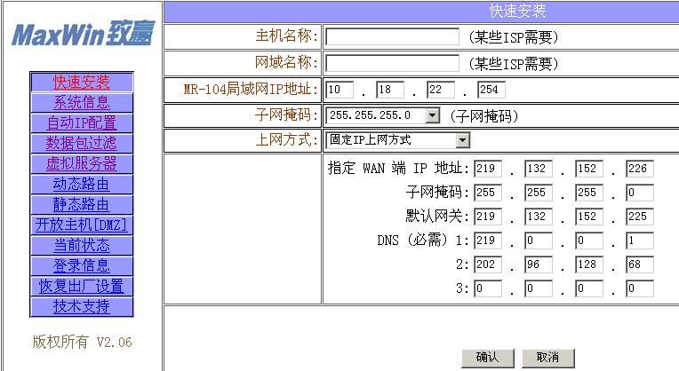This screenshot has width=679, height=371.
Task: Click the 技术支持 link
Action: (x=81, y=306)
